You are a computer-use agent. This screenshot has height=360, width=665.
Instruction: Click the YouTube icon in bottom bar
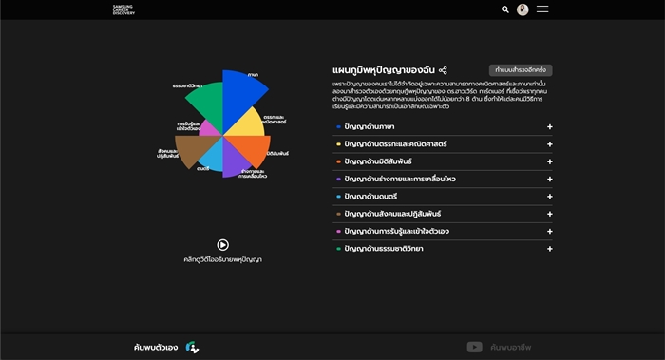475,347
